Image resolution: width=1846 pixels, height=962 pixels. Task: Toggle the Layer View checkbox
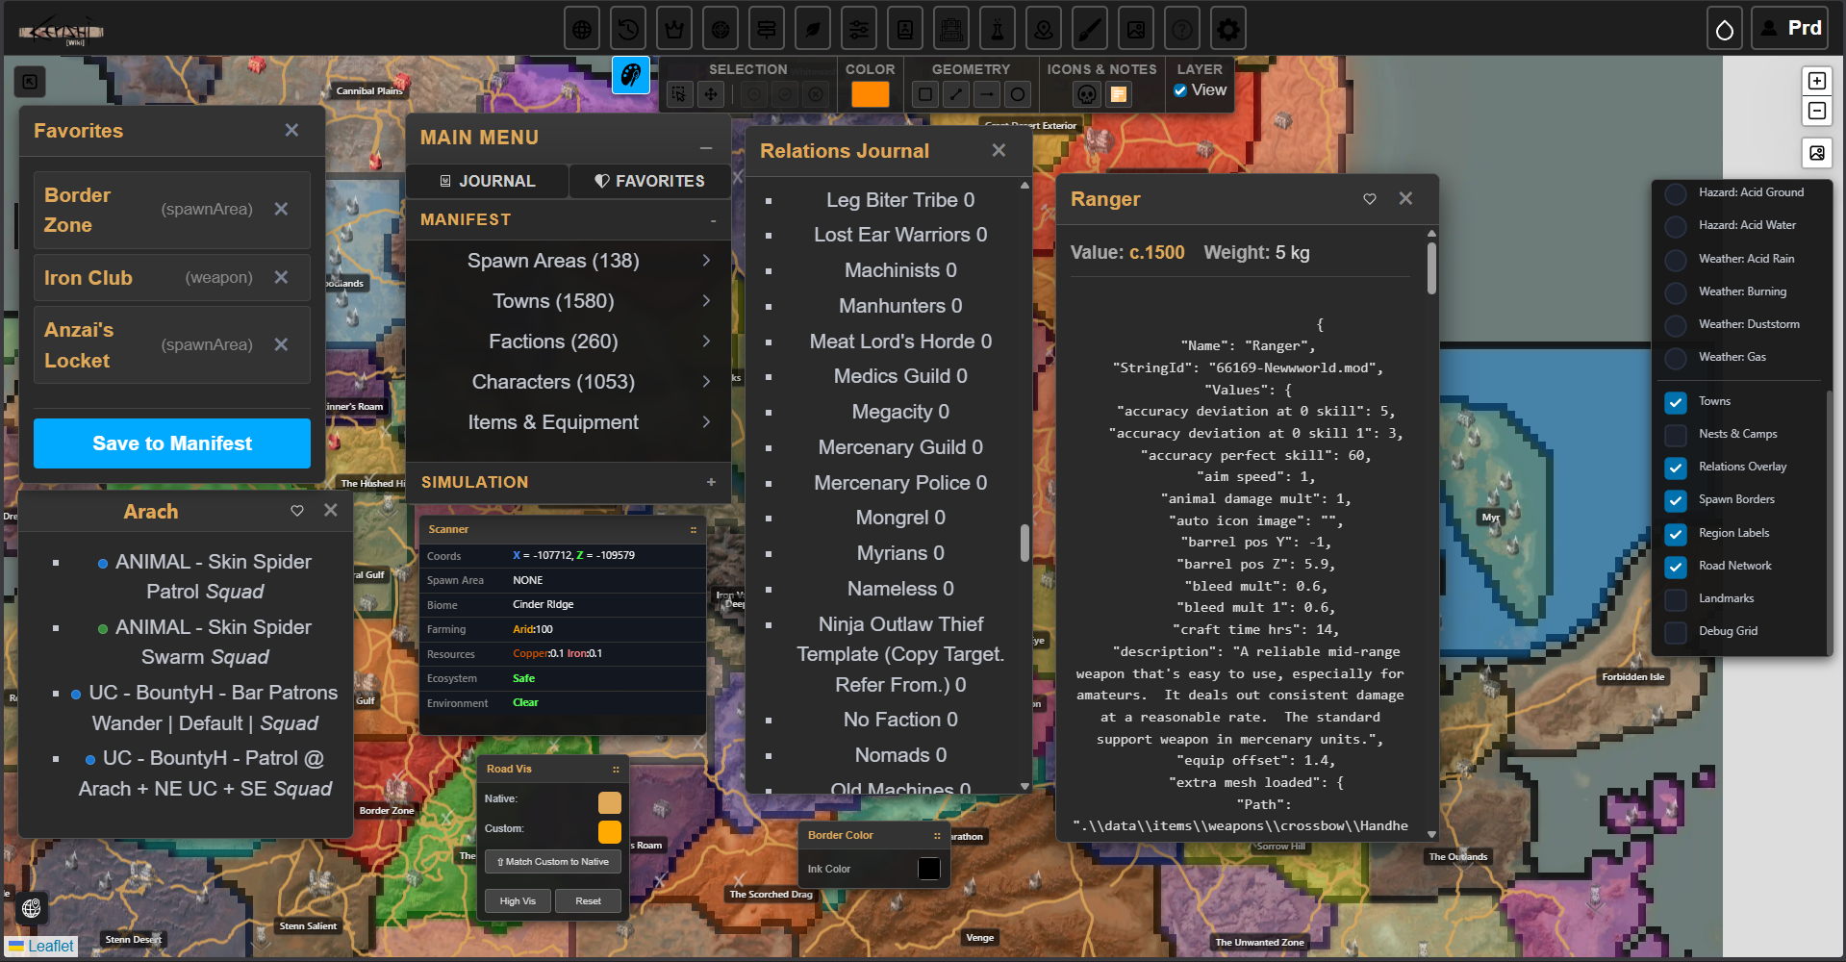pos(1180,90)
